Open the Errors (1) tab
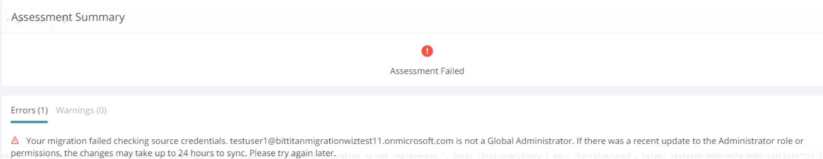The image size is (823, 159). 29,110
